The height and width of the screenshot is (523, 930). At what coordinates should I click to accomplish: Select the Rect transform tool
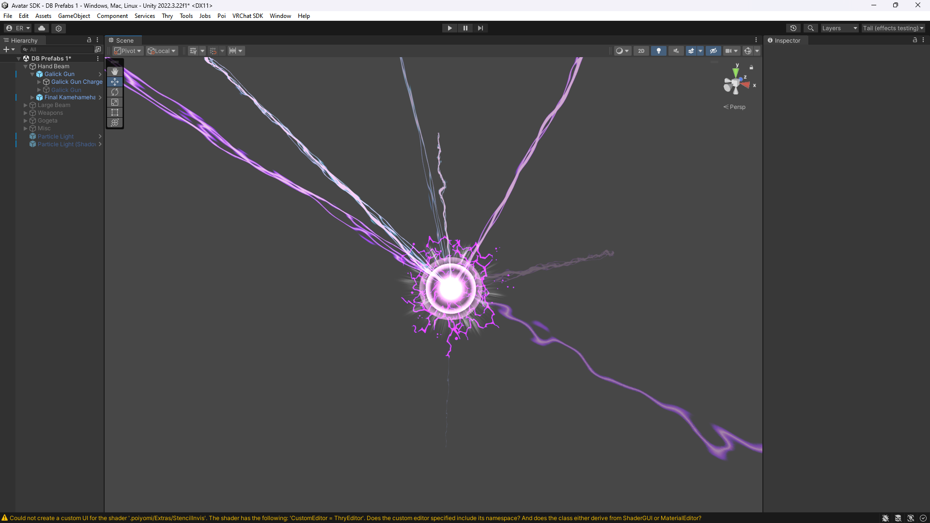115,112
